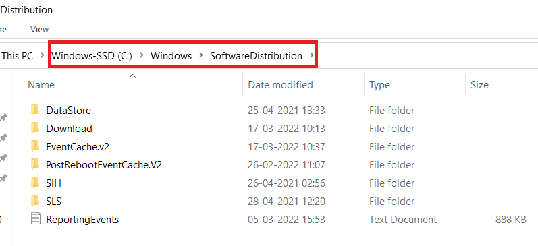Click the SoftwareDistribution breadcrumb segment
Screen dimensions: 538x246
tap(257, 55)
